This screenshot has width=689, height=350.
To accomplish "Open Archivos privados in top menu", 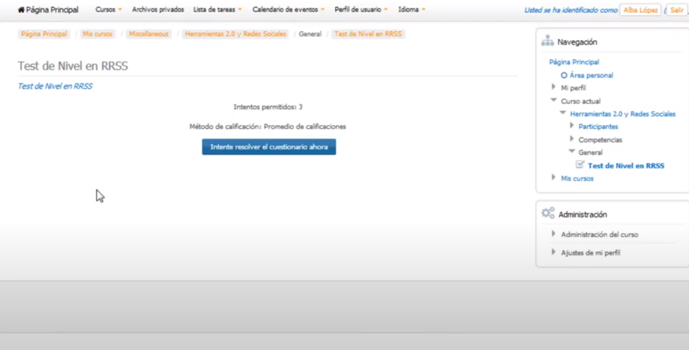I will (158, 10).
